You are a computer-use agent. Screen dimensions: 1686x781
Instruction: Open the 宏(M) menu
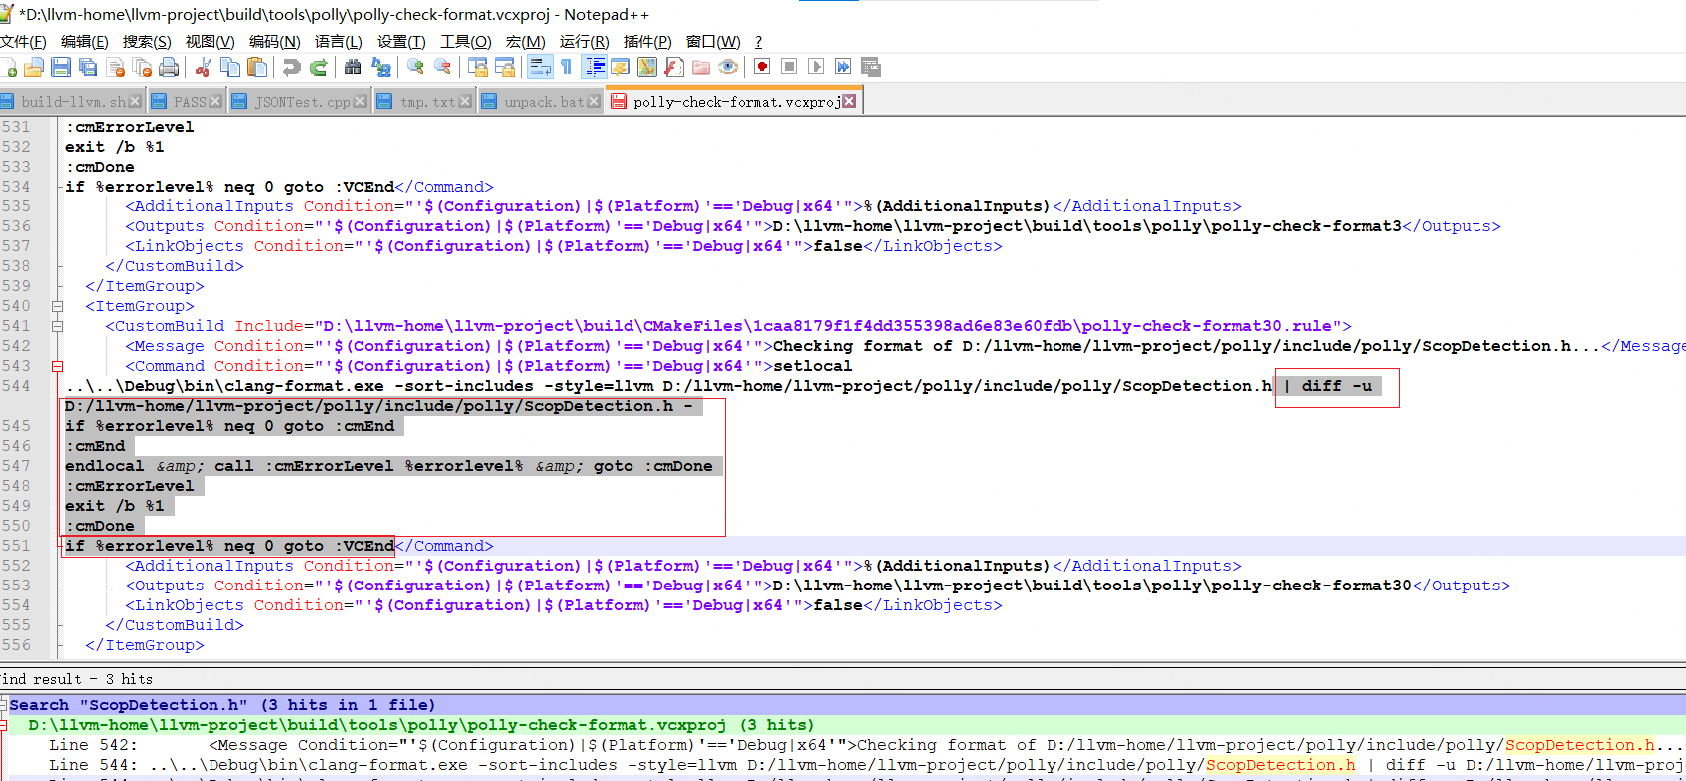pos(526,41)
